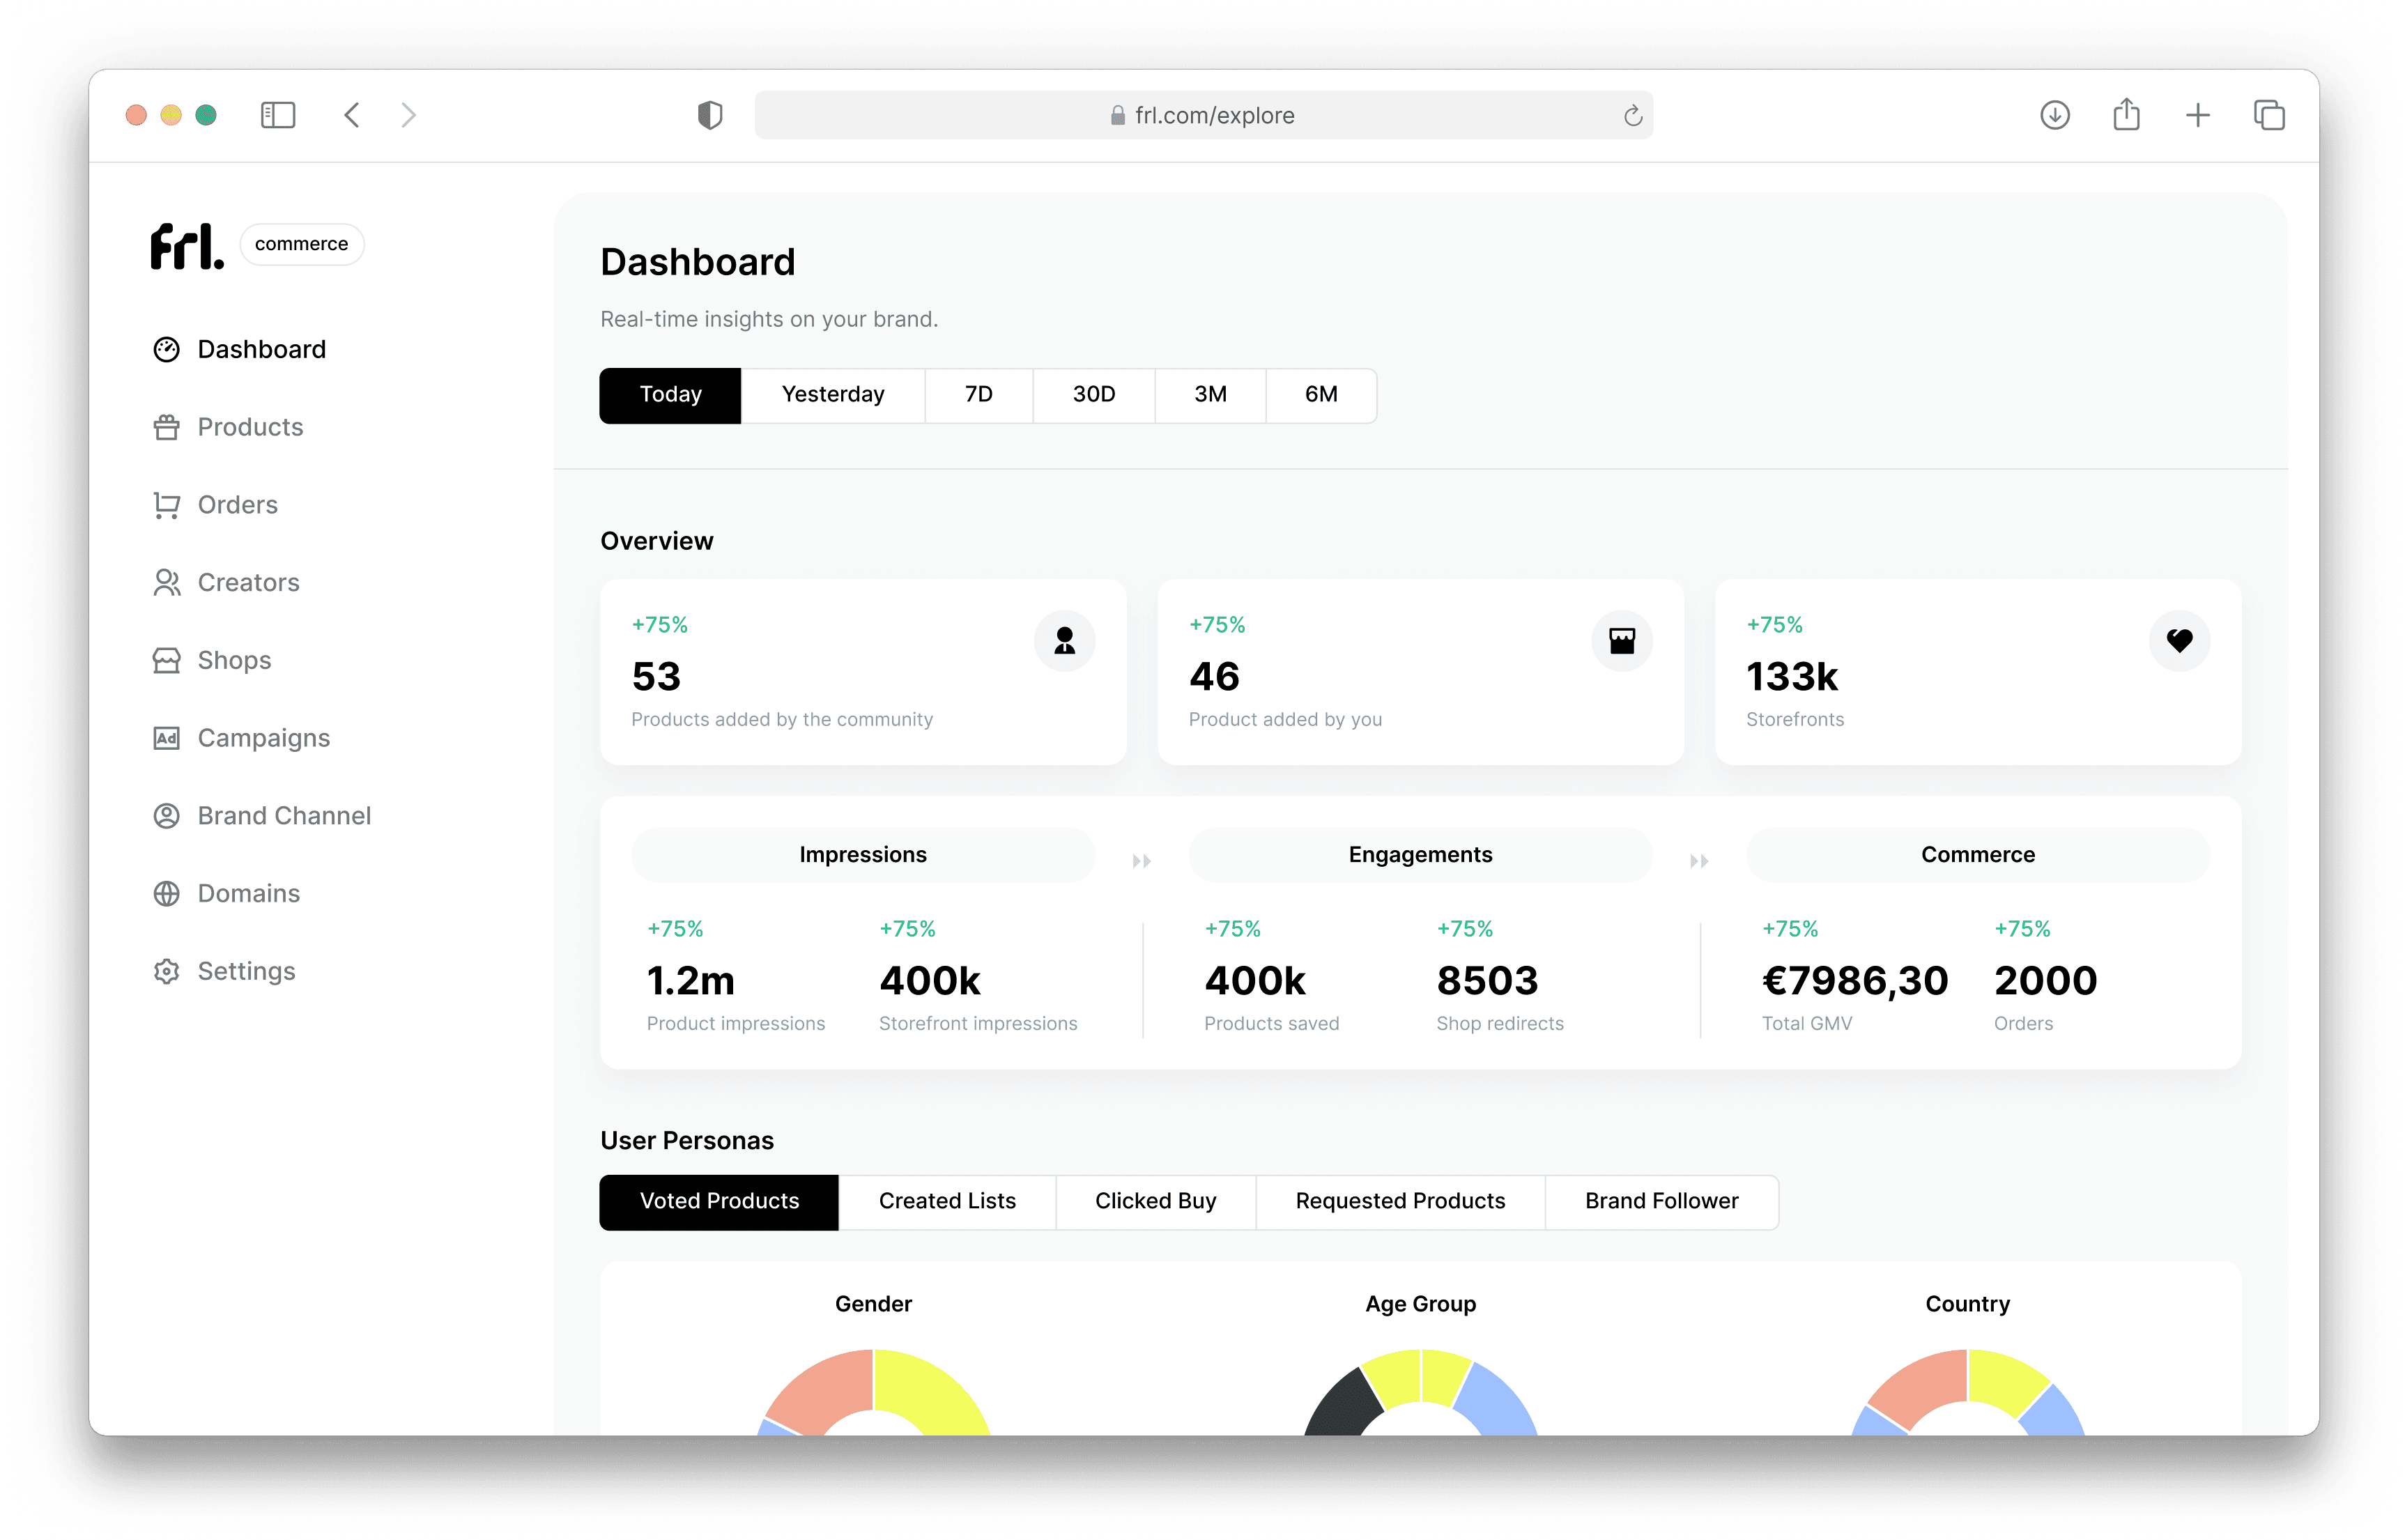This screenshot has height=1540, width=2405.
Task: Click the Campaigns Ad icon
Action: pos(166,738)
